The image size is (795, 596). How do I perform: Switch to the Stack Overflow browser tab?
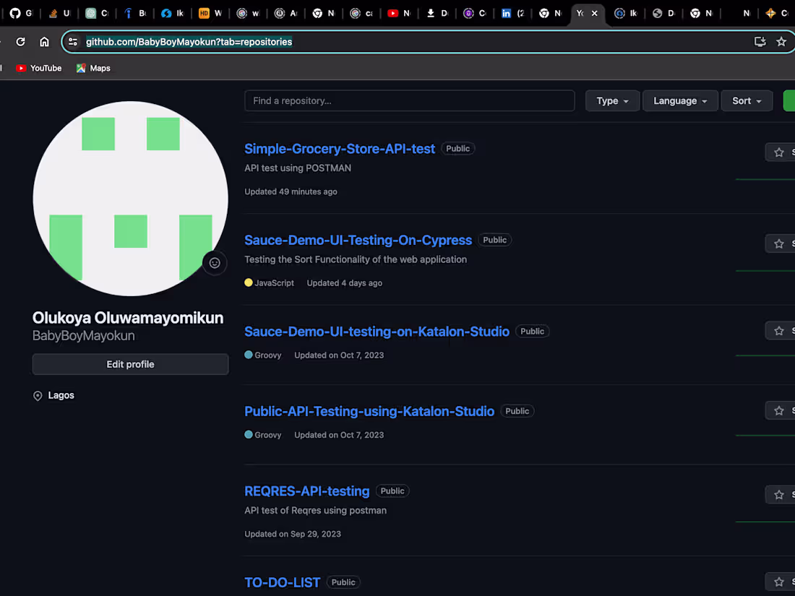click(x=59, y=13)
